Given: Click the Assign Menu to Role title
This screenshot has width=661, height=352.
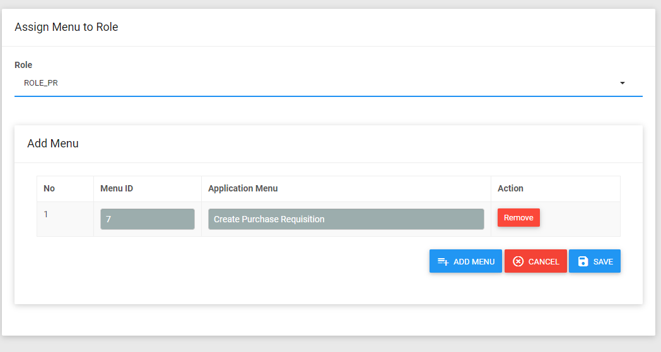Looking at the screenshot, I should pyautogui.click(x=66, y=27).
